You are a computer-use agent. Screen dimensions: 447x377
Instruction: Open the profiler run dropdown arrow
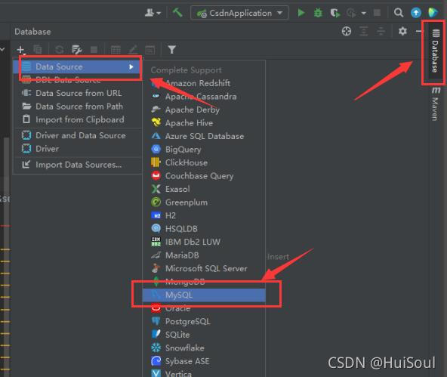[363, 13]
